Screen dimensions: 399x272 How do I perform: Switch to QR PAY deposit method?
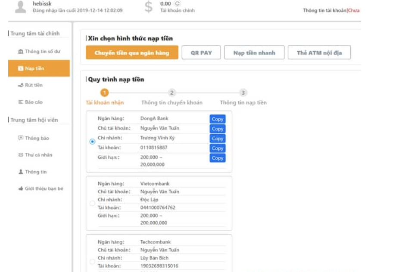(201, 53)
